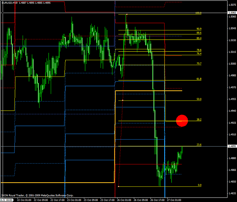Click the 23 Oct 01:00 time label
The width and height of the screenshot is (237, 202).
(x=74, y=200)
